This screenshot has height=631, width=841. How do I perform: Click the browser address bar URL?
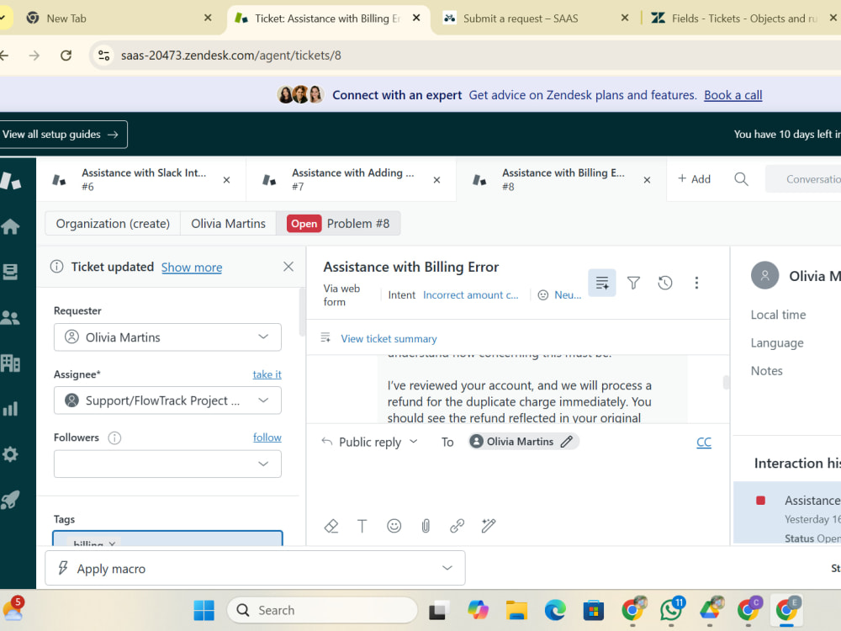tap(230, 56)
